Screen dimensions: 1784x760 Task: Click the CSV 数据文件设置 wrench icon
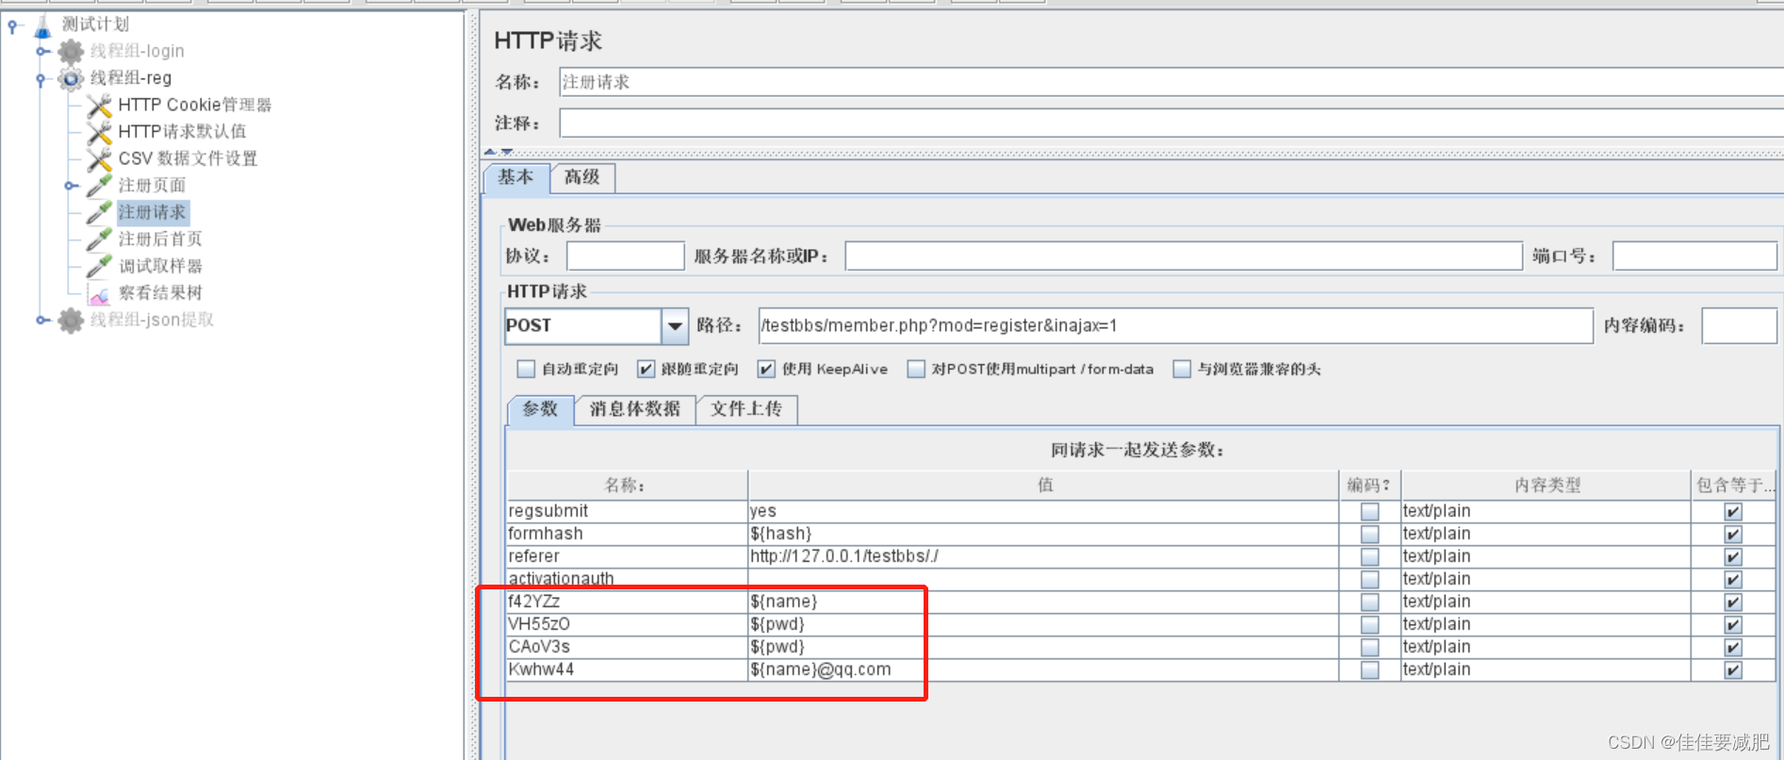99,159
